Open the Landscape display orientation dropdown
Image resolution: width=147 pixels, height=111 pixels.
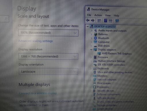(x=48, y=72)
